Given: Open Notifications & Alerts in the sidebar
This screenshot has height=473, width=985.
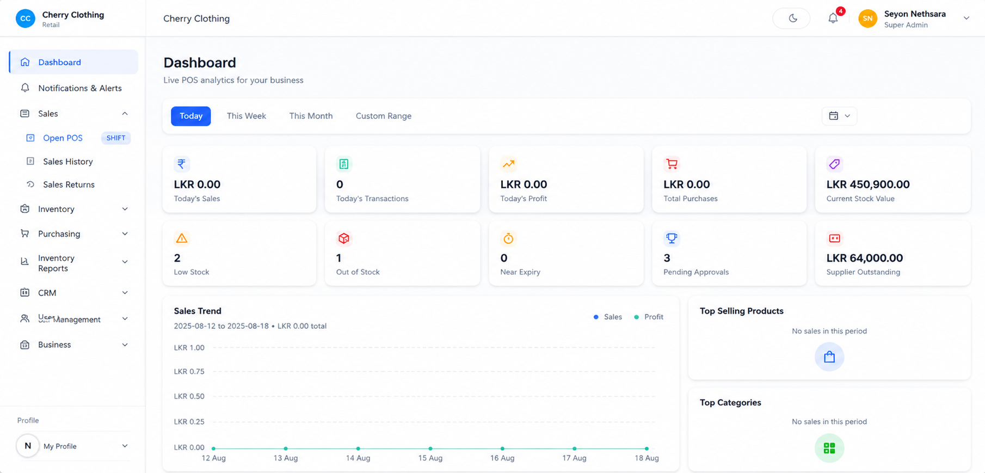Looking at the screenshot, I should tap(73, 88).
